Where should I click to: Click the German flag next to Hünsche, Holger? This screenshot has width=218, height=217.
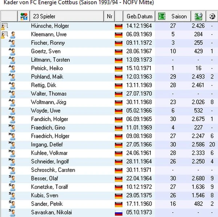(x=118, y=27)
